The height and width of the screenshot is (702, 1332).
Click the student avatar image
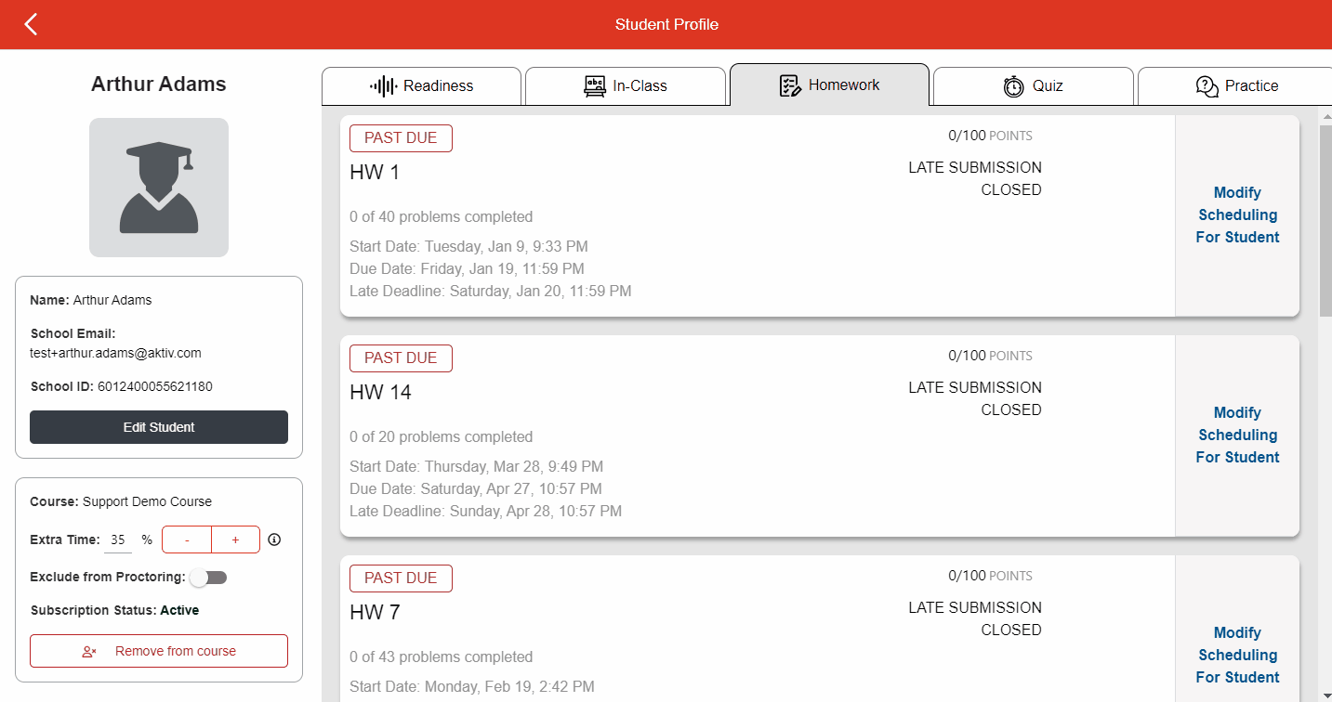coord(158,188)
